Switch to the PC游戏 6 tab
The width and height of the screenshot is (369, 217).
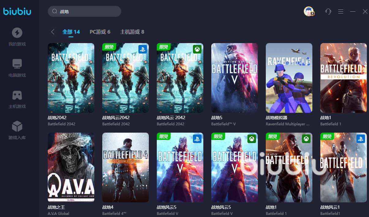pyautogui.click(x=100, y=32)
